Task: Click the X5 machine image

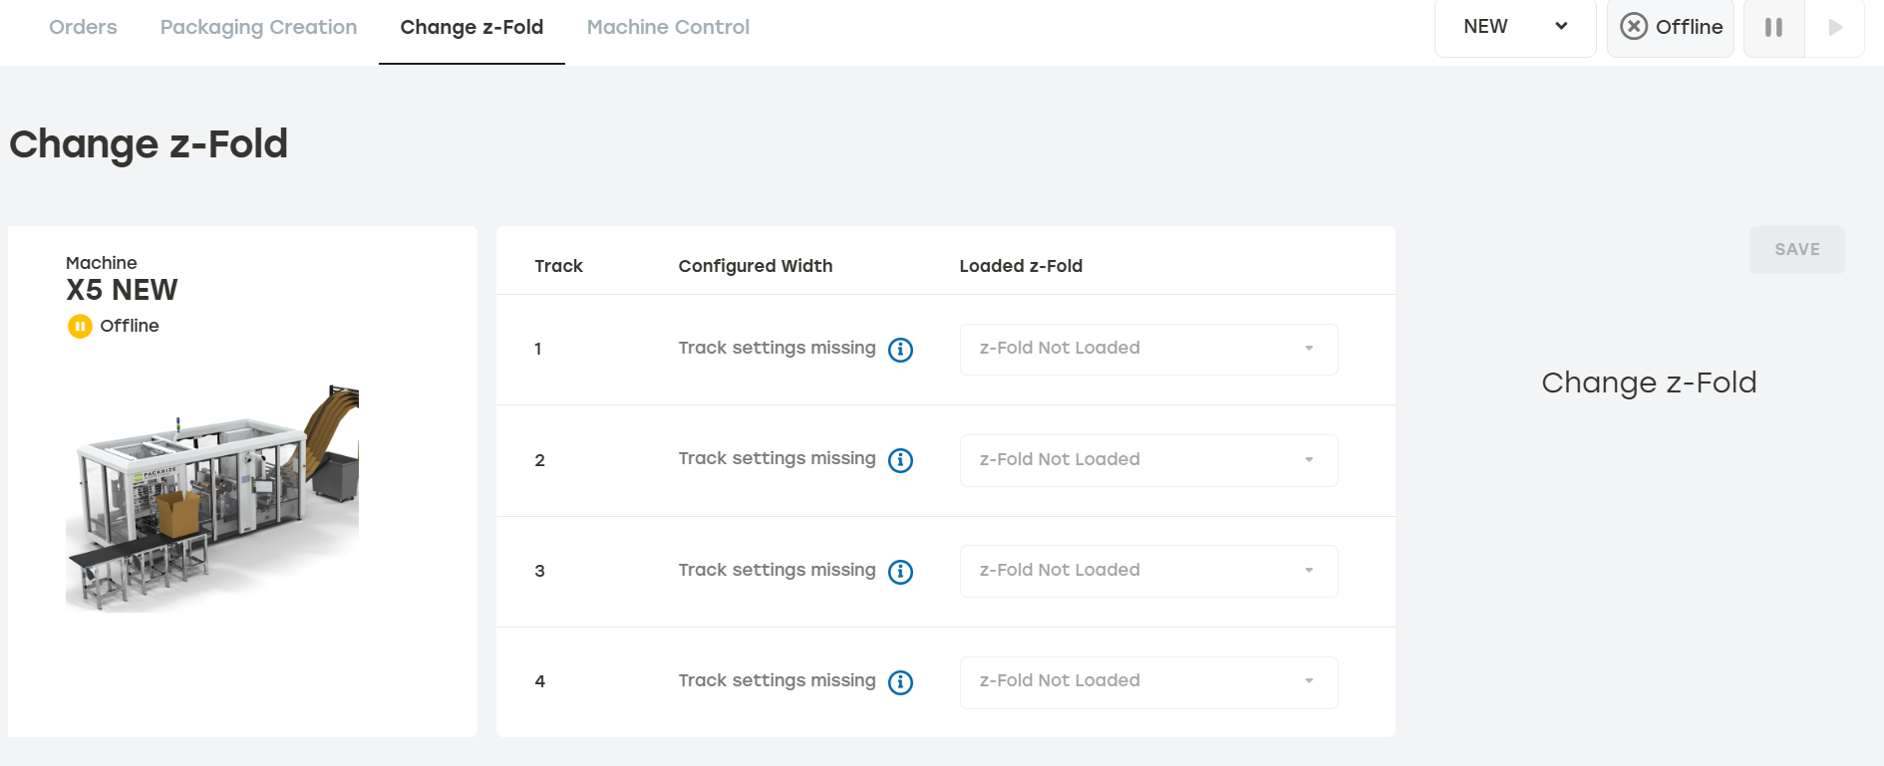Action: coord(212,498)
